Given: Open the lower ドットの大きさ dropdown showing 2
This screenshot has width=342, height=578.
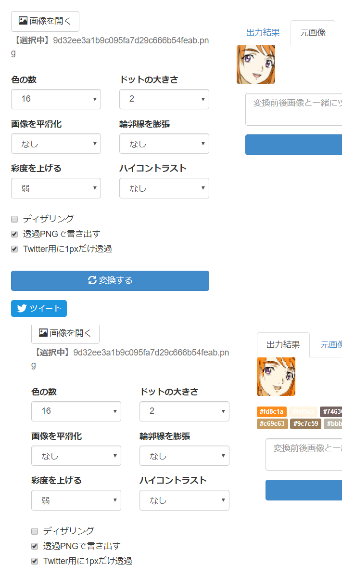Looking at the screenshot, I should pyautogui.click(x=184, y=411).
